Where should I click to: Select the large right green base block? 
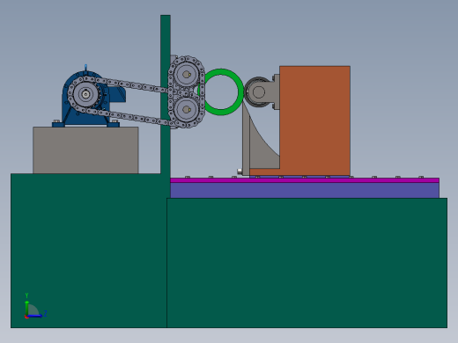coord(307,263)
